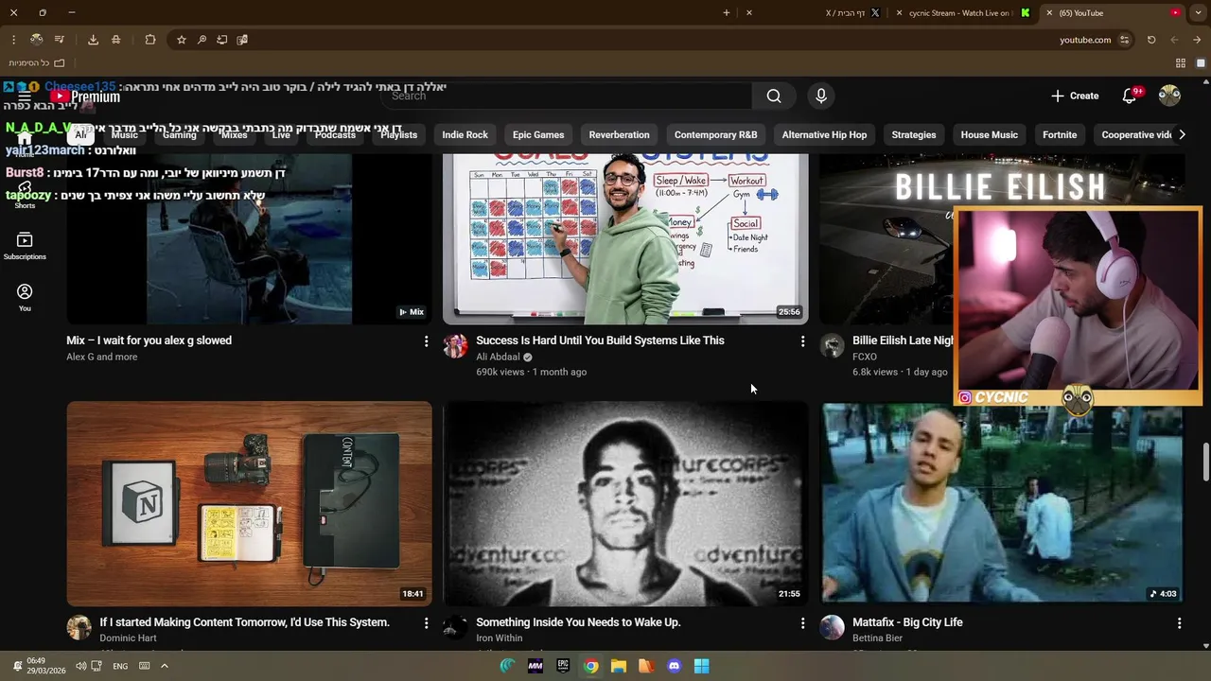1211x681 pixels.
Task: Open Discord from the taskbar
Action: click(x=674, y=666)
